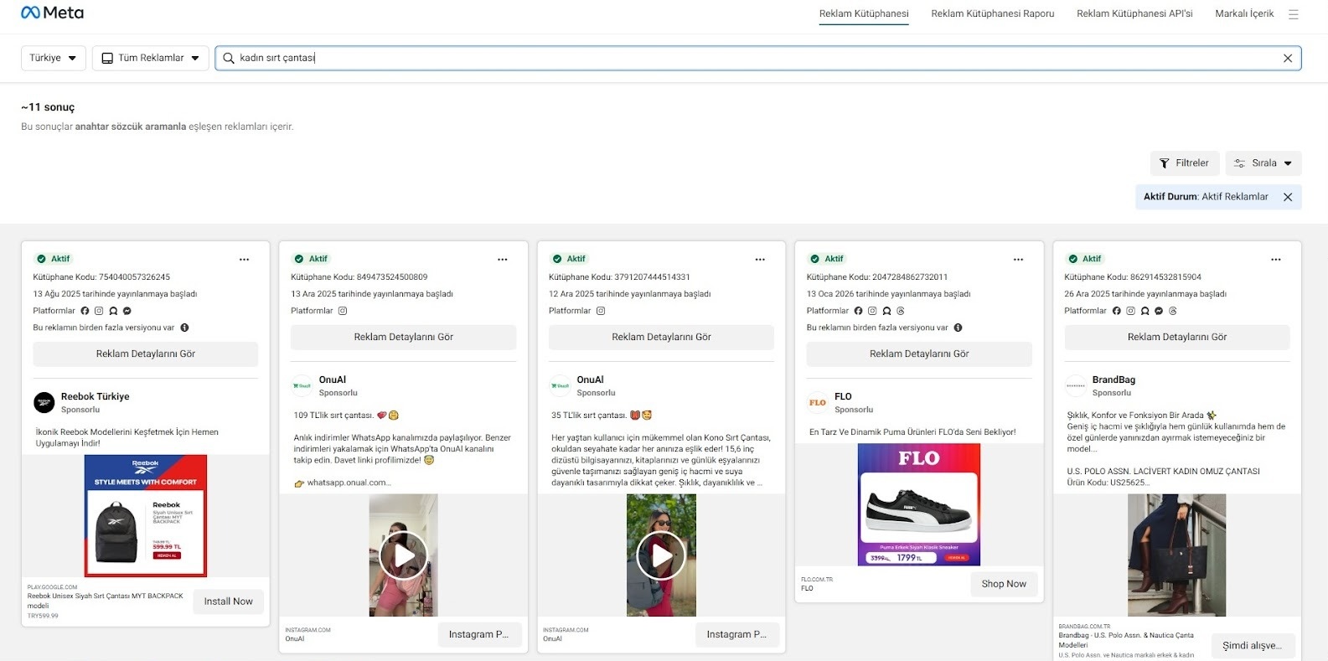Open the Filtreler button
1328x661 pixels.
pyautogui.click(x=1184, y=163)
